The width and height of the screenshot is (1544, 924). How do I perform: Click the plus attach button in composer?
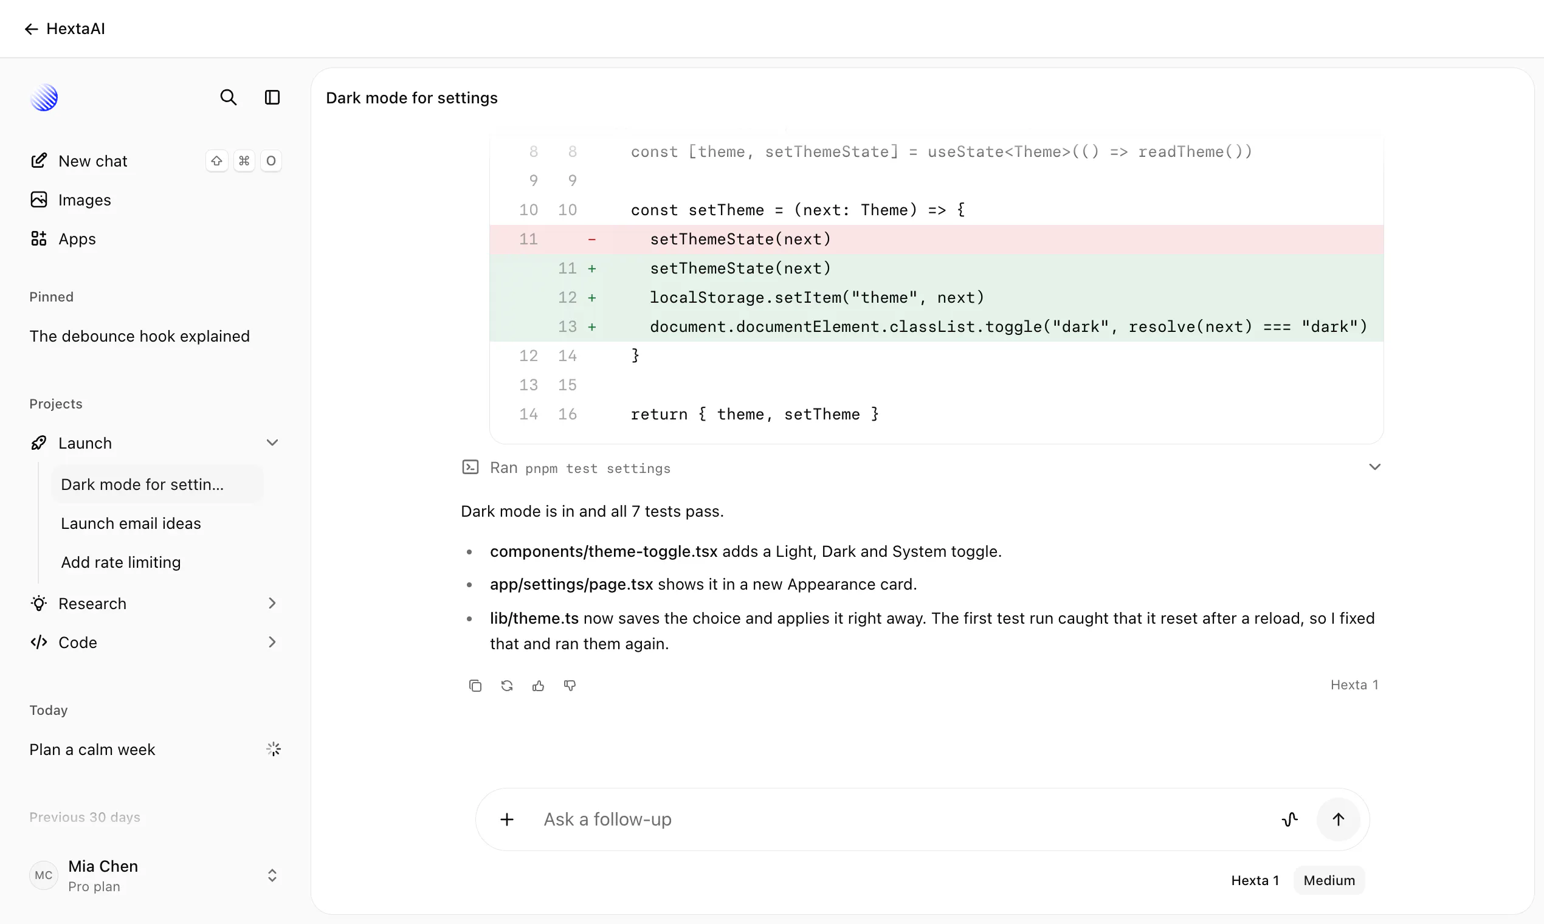(x=507, y=819)
